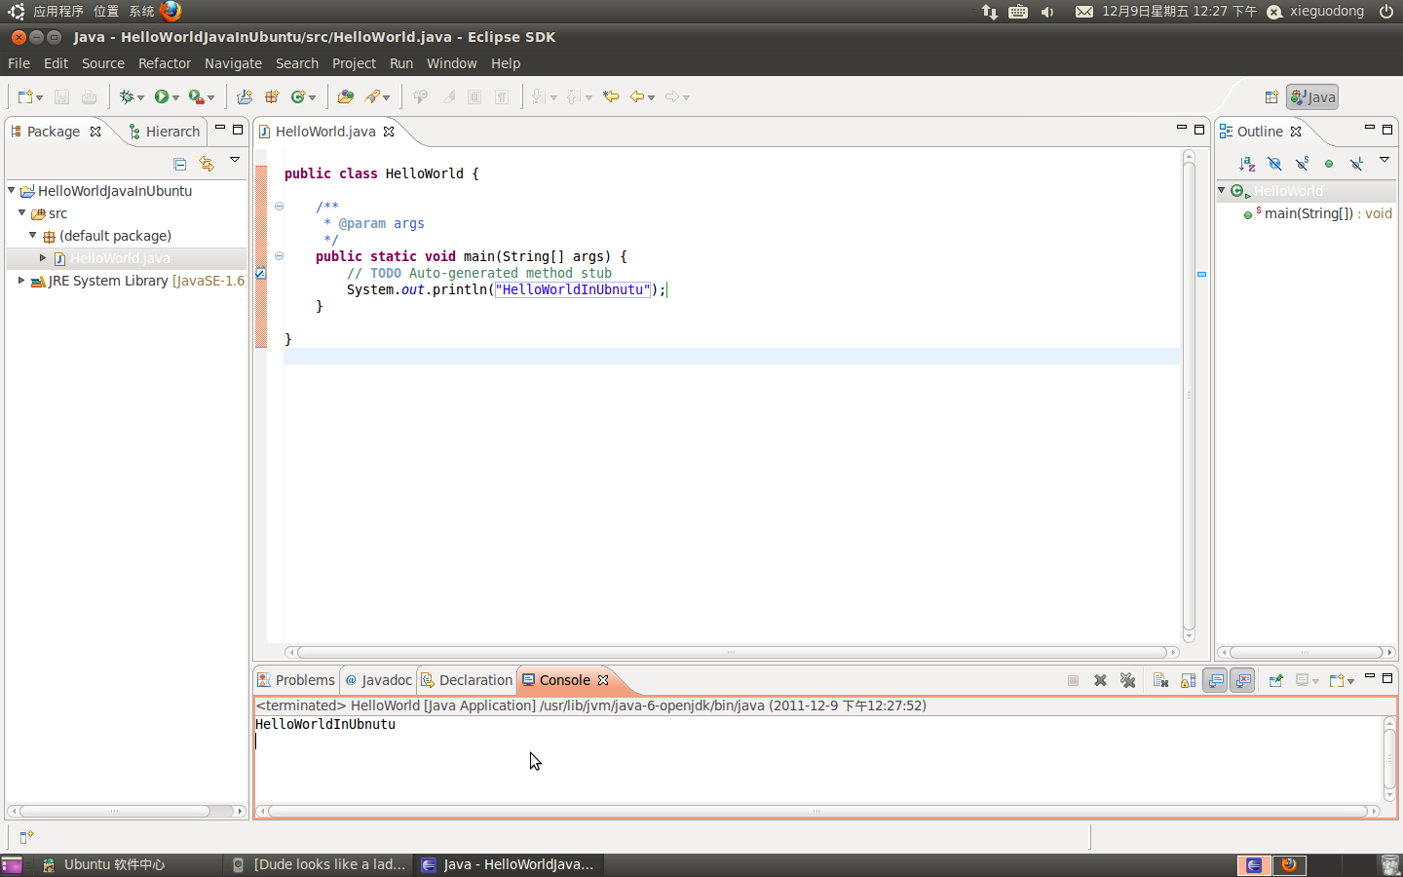Collapse the src folder node
Viewport: 1403px width, 877px height.
21,212
